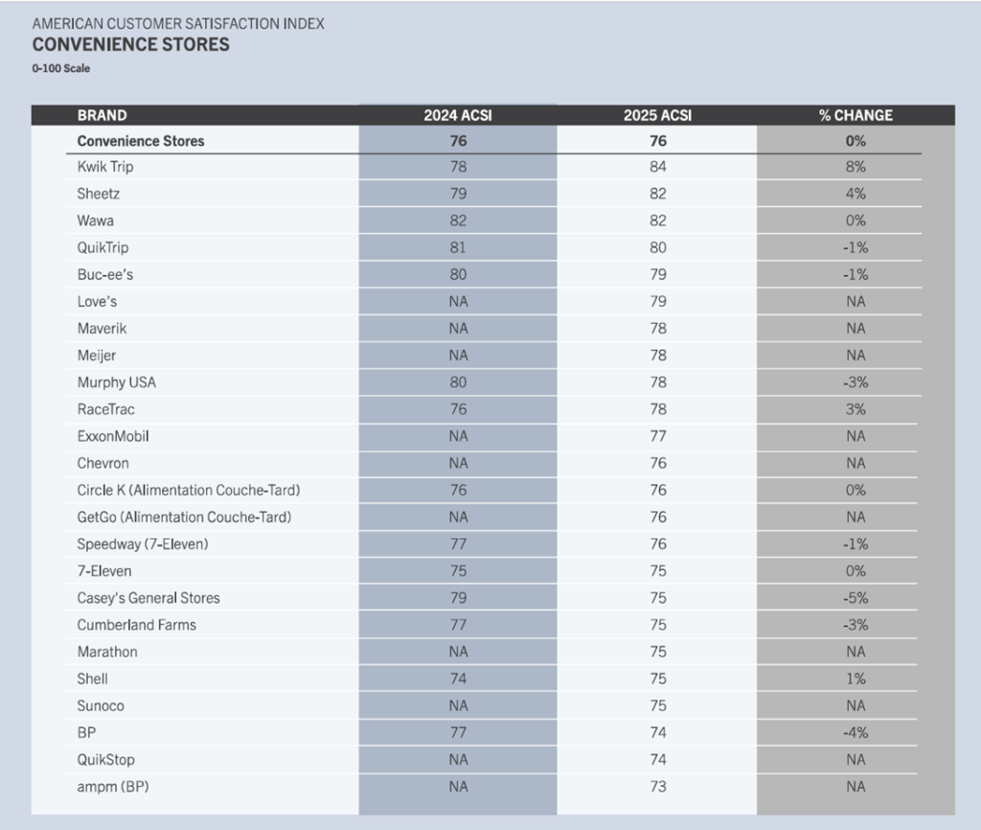The image size is (981, 830).
Task: Select the Kwik Trip brand name
Action: point(105,167)
